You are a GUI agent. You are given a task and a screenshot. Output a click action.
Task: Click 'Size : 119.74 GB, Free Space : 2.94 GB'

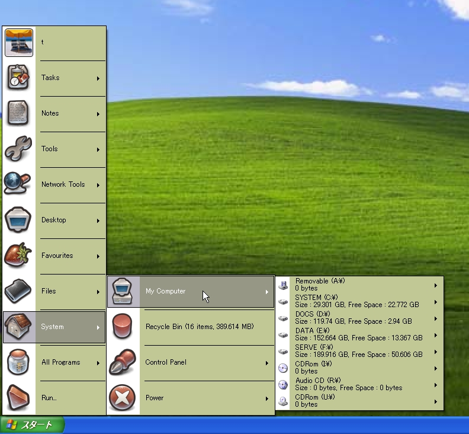354,321
